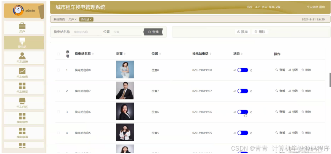Click 删除 for 换电站名称6
The width and height of the screenshot is (331, 154).
pyautogui.click(x=306, y=112)
